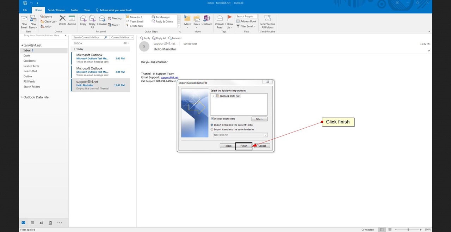Viewport: 451px width, 232px height.
Task: Open the All filter dropdown in message list
Action: pyautogui.click(x=126, y=43)
